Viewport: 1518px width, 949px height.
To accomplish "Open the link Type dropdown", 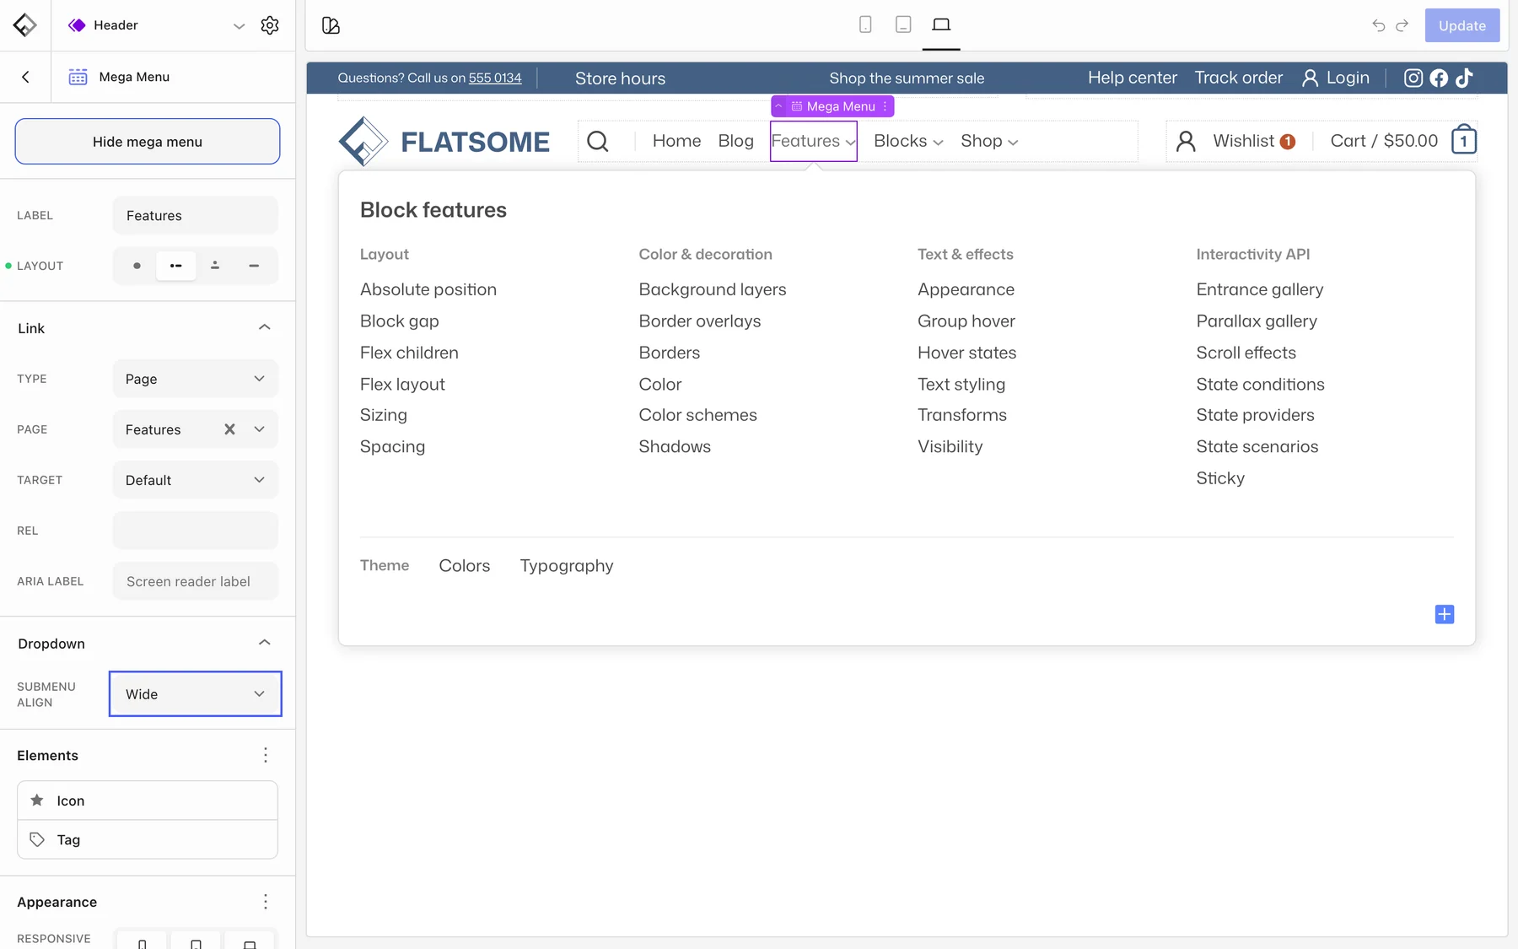I will click(196, 379).
